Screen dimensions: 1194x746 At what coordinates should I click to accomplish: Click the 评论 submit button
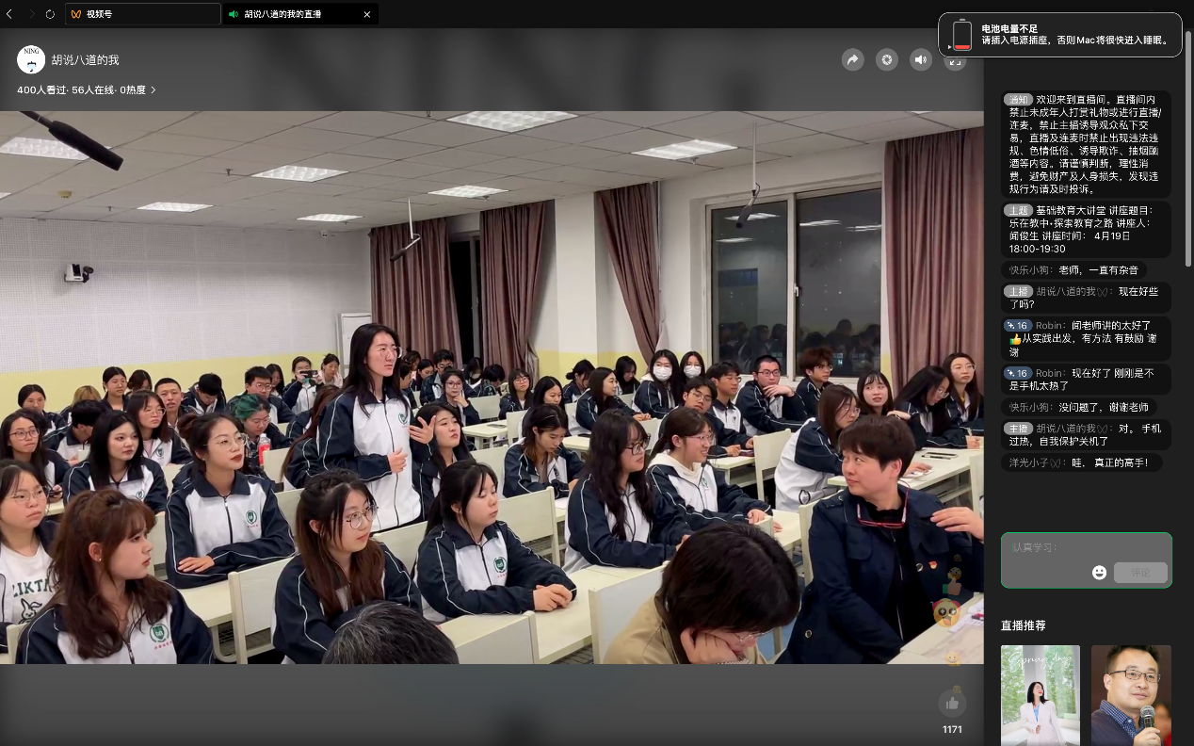1140,573
